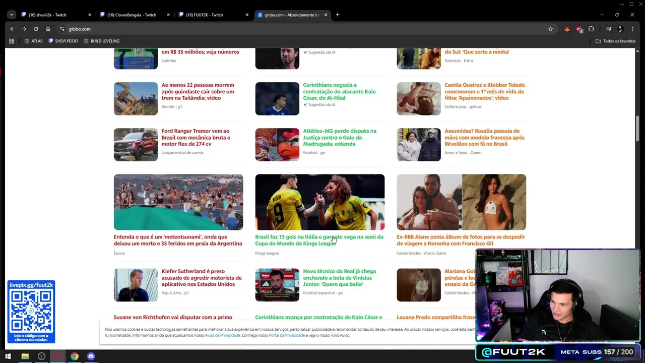Viewport: 645px width, 363px height.
Task: Click the Alane and Francisco Gil photo
Action: [461, 202]
